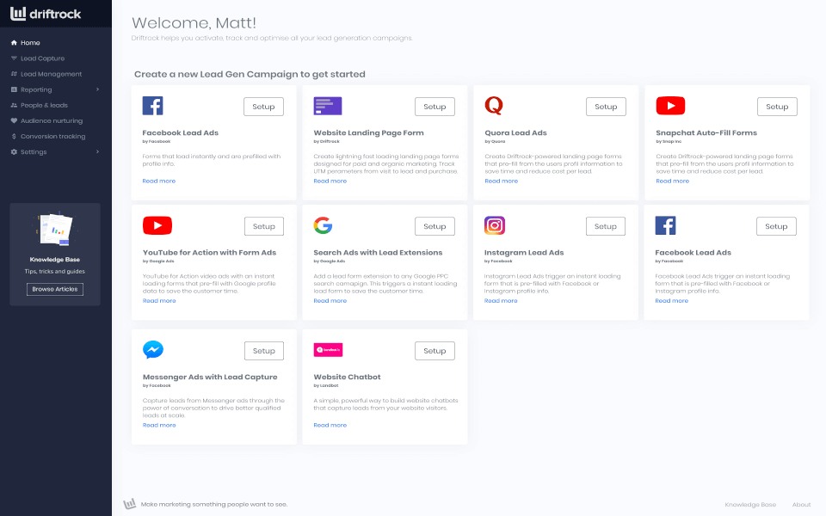Click the pink Landbot chatbot icon
The height and width of the screenshot is (516, 826).
328,350
